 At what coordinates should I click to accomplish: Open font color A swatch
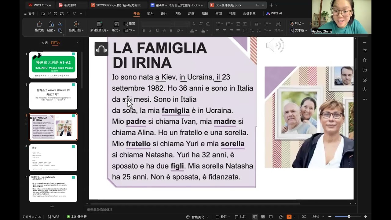pyautogui.click(x=192, y=31)
